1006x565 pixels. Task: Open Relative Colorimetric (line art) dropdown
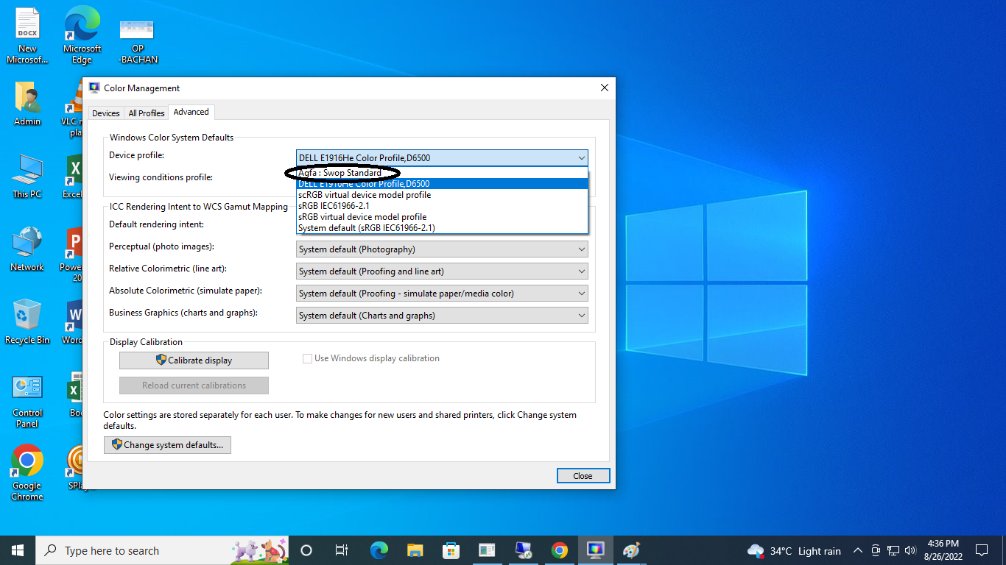click(442, 271)
